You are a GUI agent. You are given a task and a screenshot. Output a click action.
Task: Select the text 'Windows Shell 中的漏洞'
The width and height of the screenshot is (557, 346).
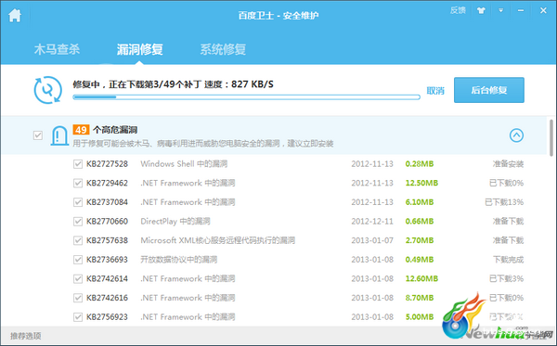184,164
